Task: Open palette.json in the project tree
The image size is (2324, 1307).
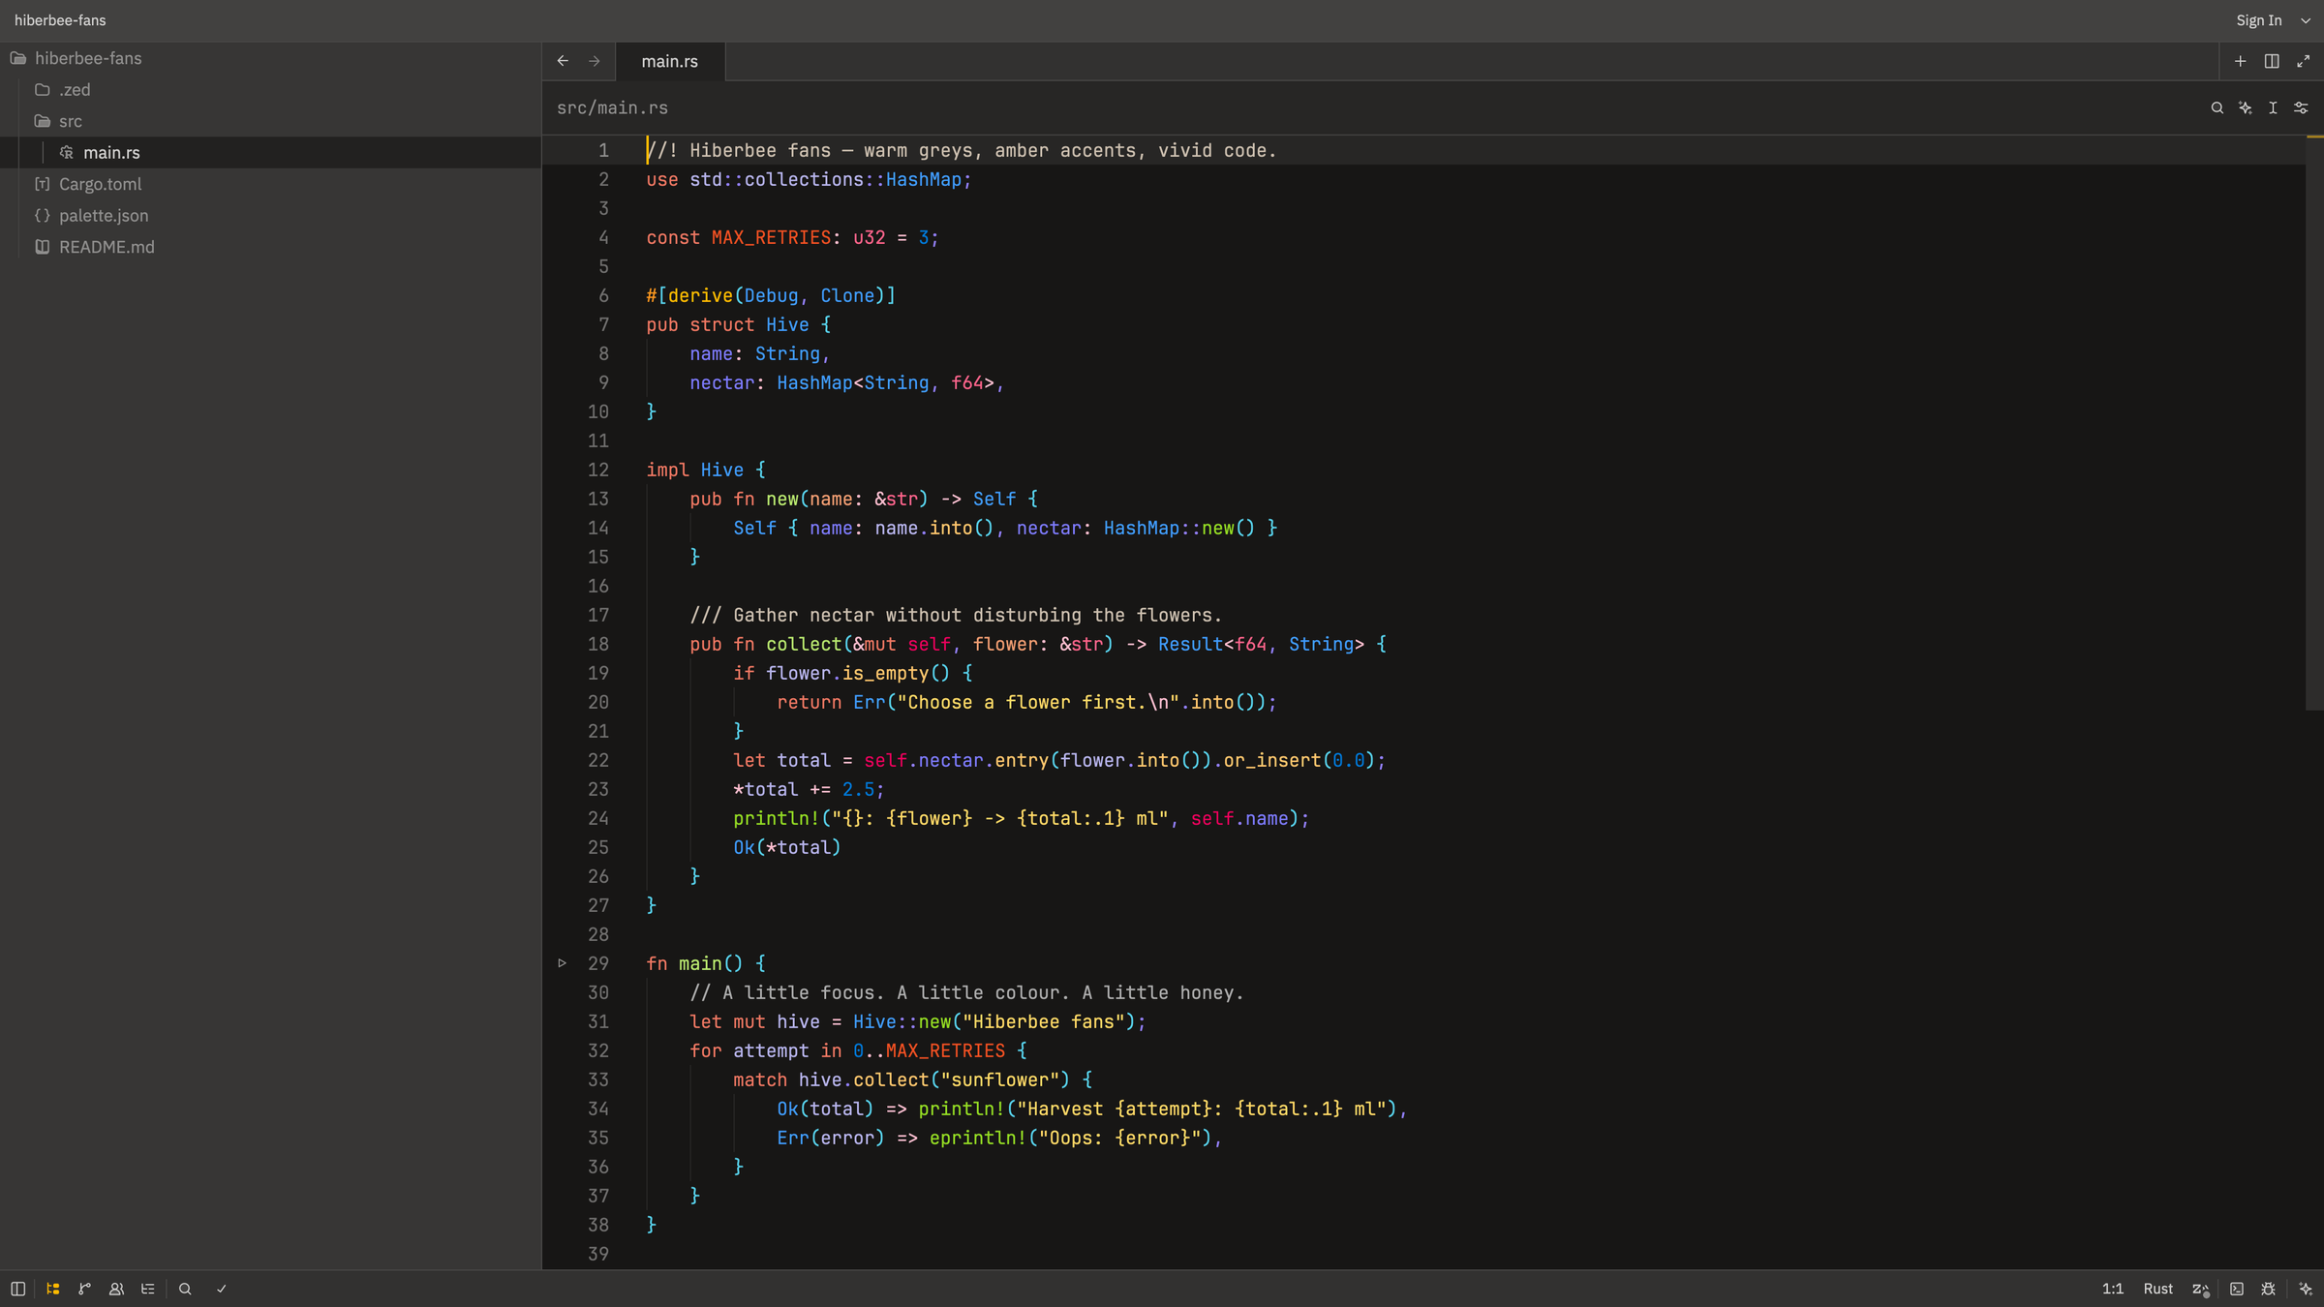Action: pyautogui.click(x=271, y=215)
